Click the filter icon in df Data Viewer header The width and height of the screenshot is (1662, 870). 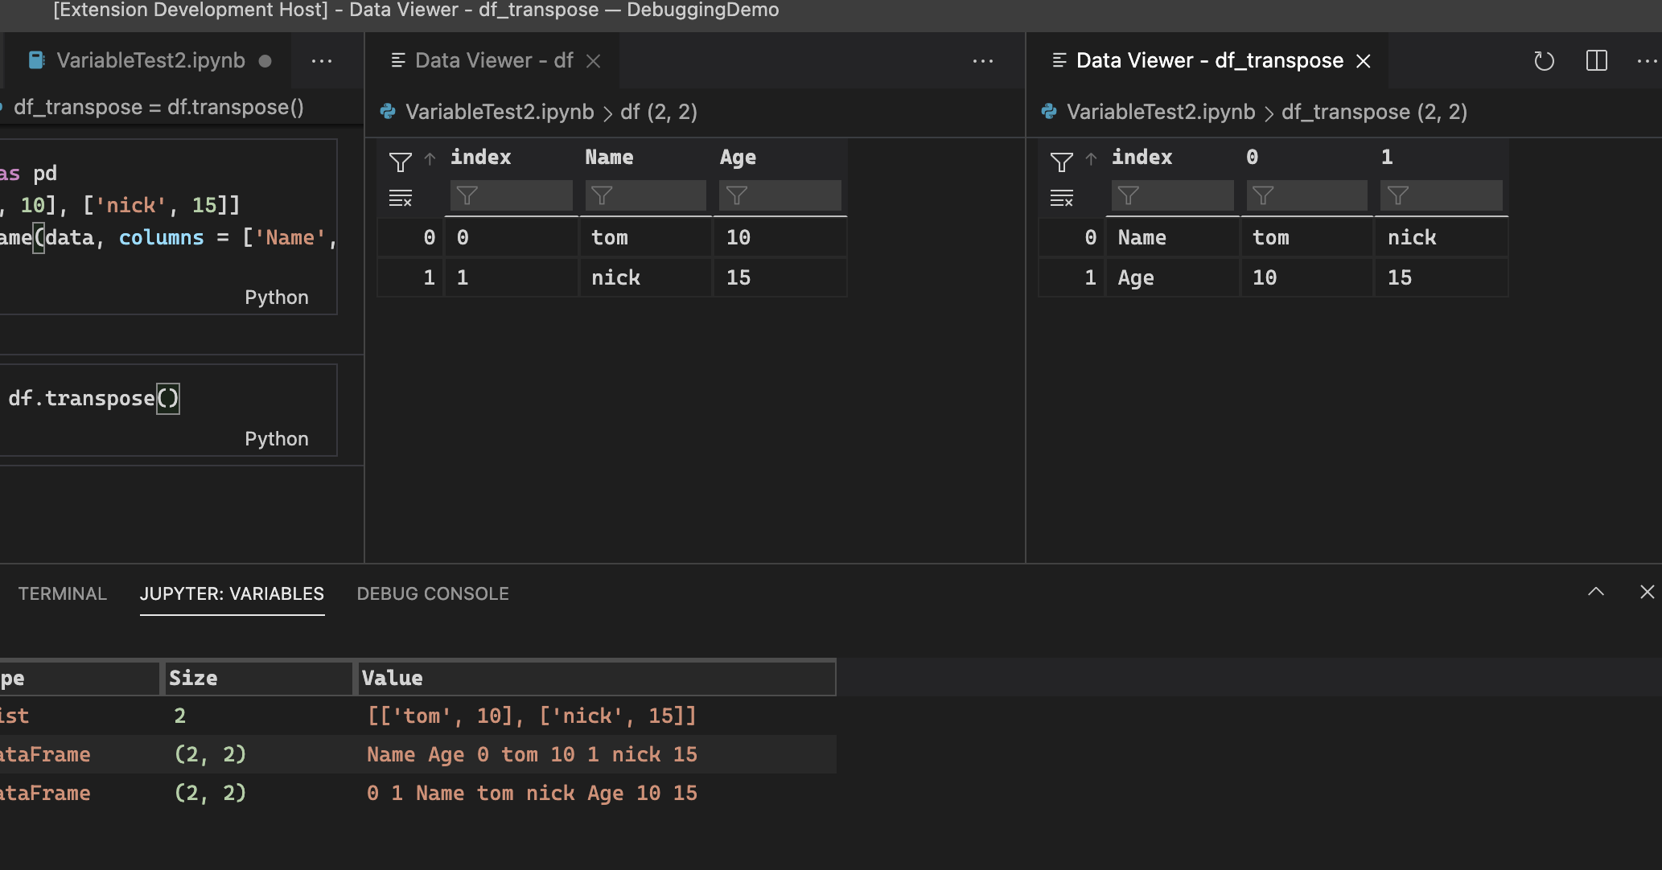click(401, 162)
